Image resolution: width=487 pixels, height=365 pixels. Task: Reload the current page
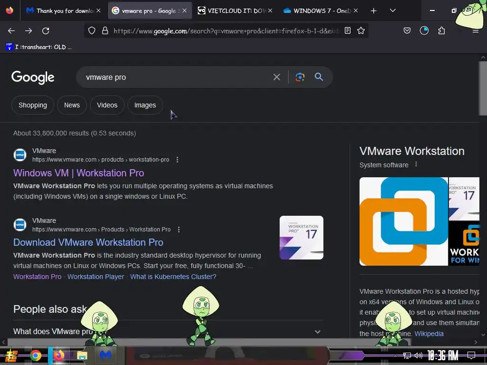coord(46,31)
